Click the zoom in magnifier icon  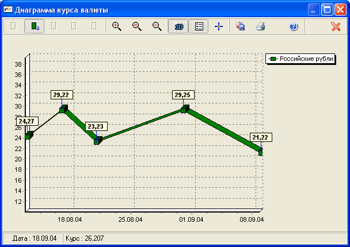(117, 26)
